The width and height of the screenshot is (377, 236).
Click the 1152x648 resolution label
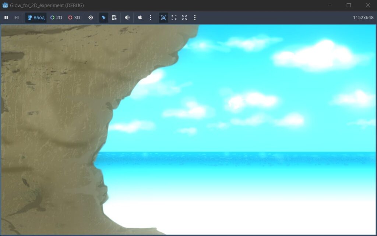point(363,18)
